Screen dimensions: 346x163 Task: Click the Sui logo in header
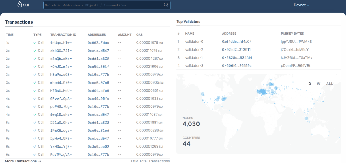(x=24, y=5)
